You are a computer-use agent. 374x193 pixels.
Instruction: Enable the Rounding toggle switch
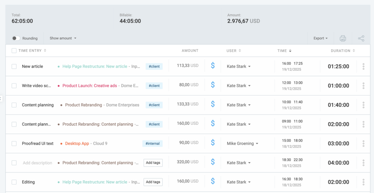(16, 38)
